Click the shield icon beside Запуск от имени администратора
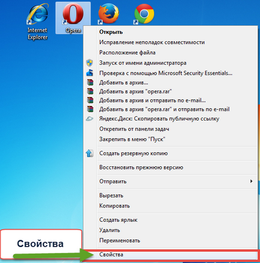Viewport: 260px width, 263px height. pos(90,63)
